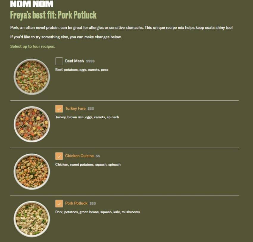
Task: Click the Turkey Fare bowl image
Action: [x=32, y=124]
